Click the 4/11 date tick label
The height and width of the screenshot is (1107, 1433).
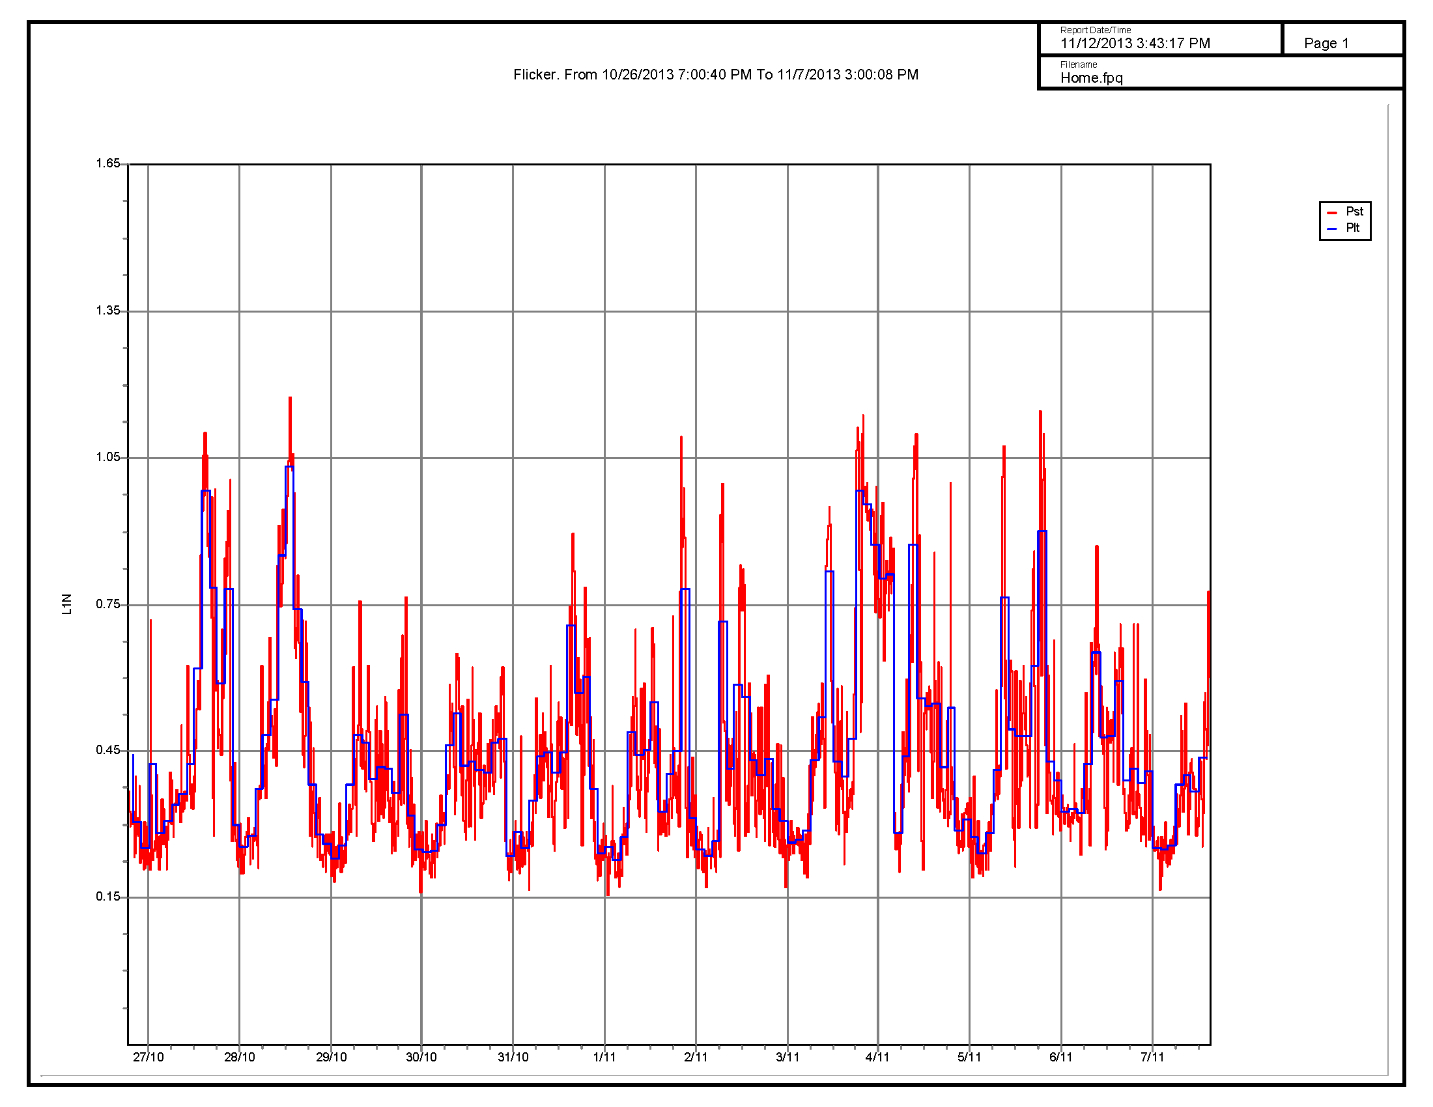point(877,1057)
